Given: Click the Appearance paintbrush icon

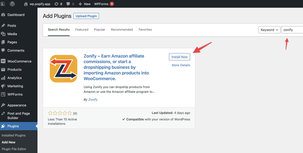Looking at the screenshot, I should (x=3, y=105).
